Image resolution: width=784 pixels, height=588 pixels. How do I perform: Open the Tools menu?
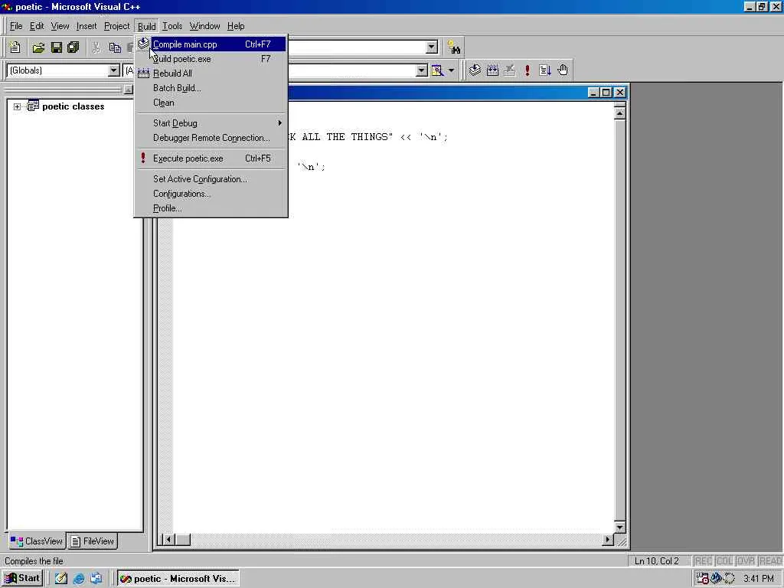pyautogui.click(x=172, y=26)
